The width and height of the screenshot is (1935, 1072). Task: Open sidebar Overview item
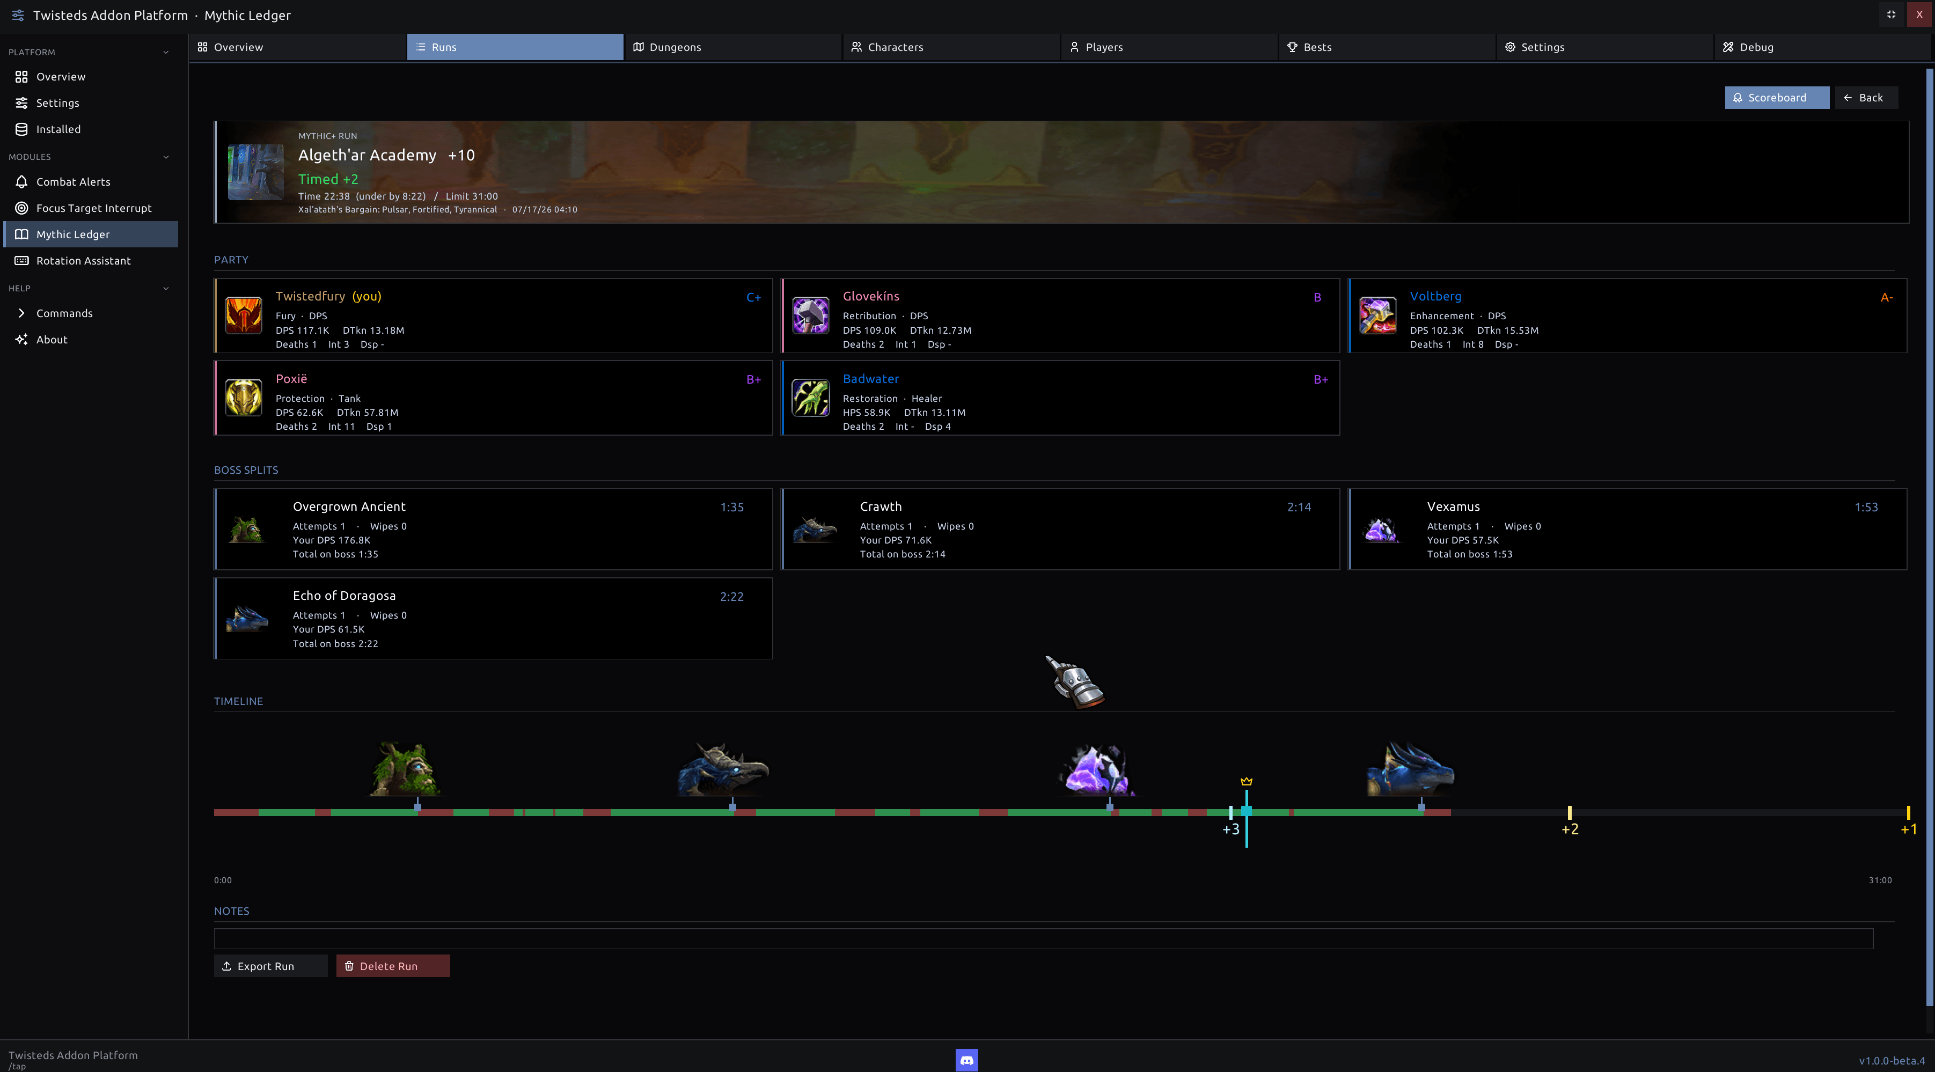point(90,77)
